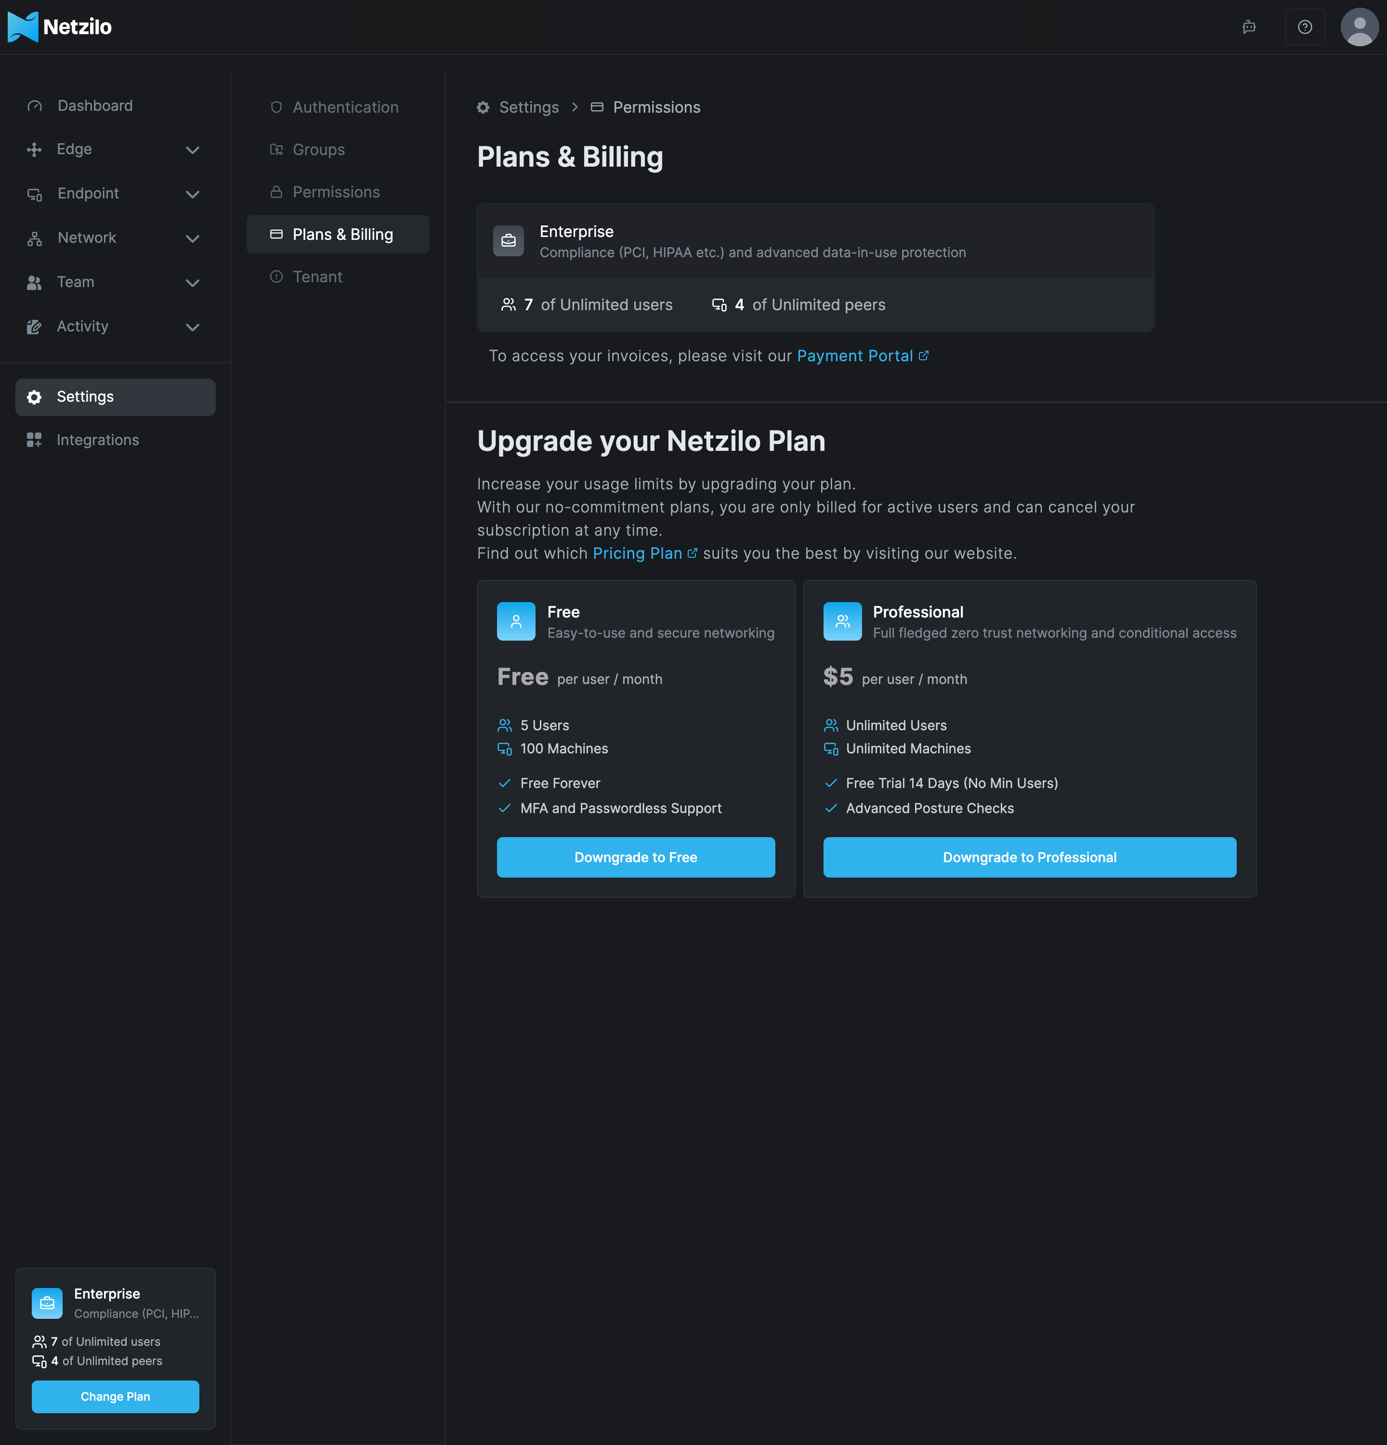1387x1445 pixels.
Task: Click the Dashboard gauge icon
Action: click(x=35, y=106)
